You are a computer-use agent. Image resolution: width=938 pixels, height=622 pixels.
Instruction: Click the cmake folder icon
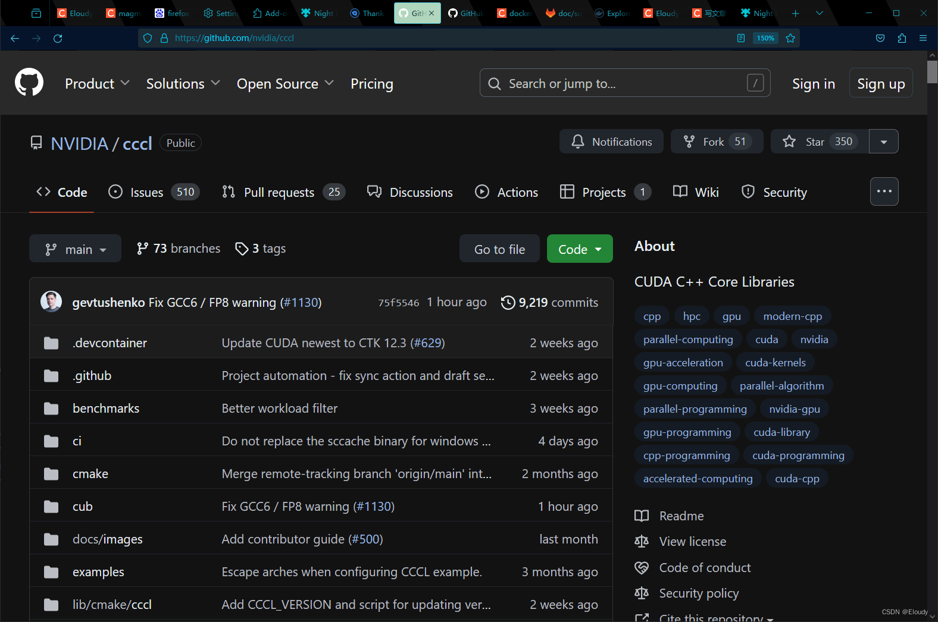[x=51, y=474]
